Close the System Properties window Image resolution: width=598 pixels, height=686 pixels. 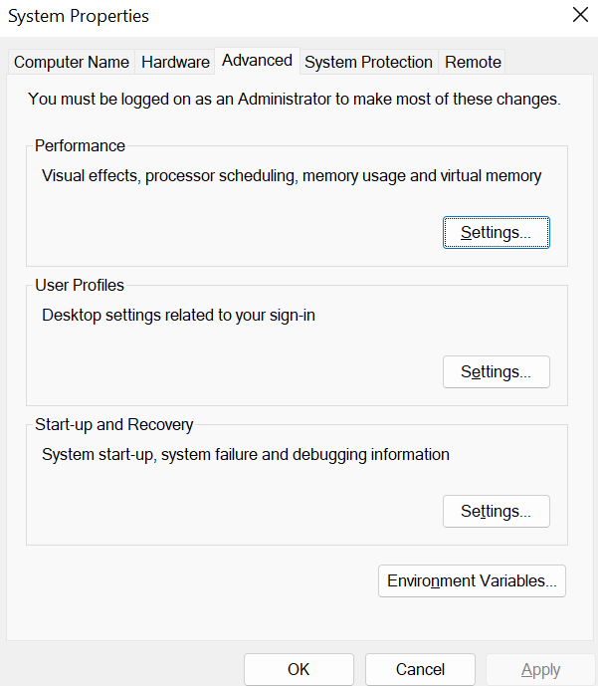580,15
